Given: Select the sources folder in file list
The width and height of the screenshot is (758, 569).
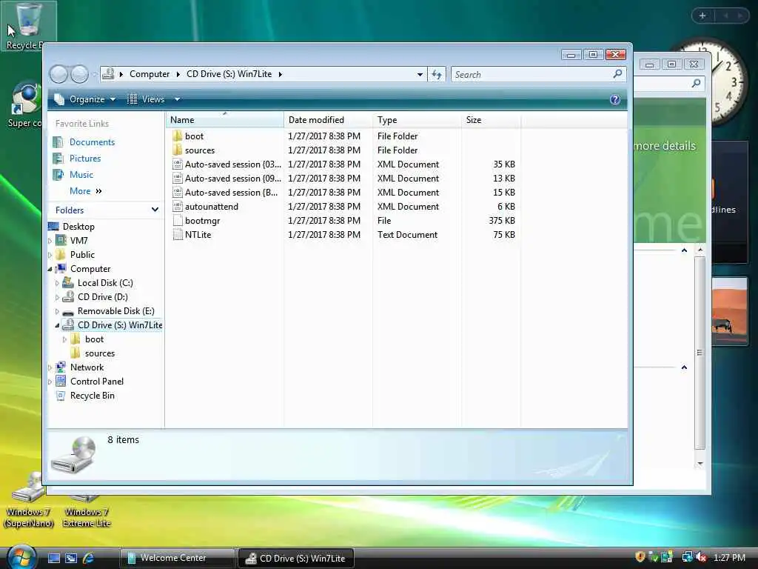Looking at the screenshot, I should click(199, 150).
